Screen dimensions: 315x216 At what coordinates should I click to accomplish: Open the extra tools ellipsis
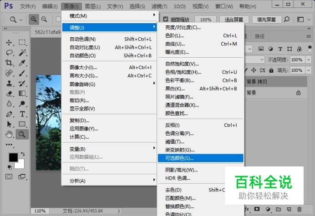9,145
